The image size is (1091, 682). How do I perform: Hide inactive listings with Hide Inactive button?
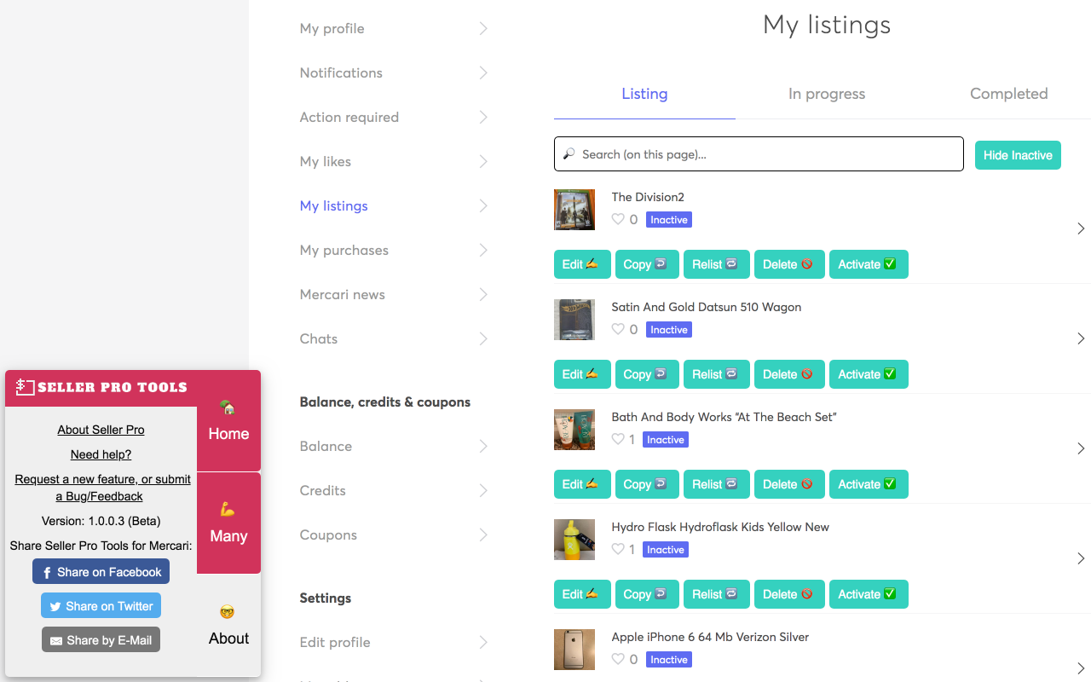pos(1018,155)
